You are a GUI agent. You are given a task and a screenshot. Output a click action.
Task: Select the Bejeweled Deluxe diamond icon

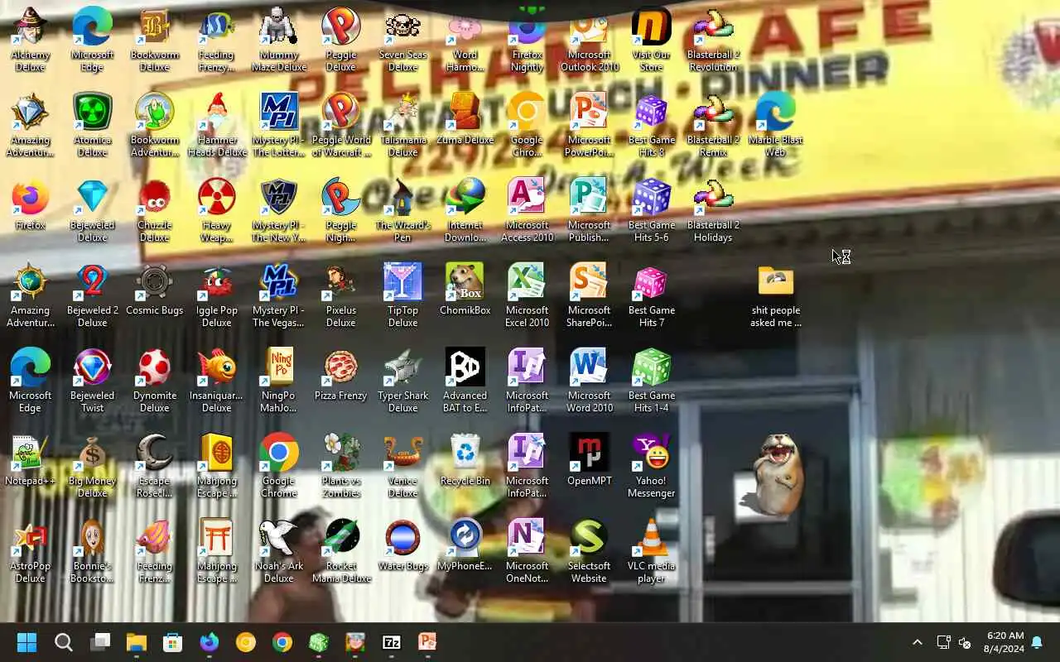coord(93,210)
